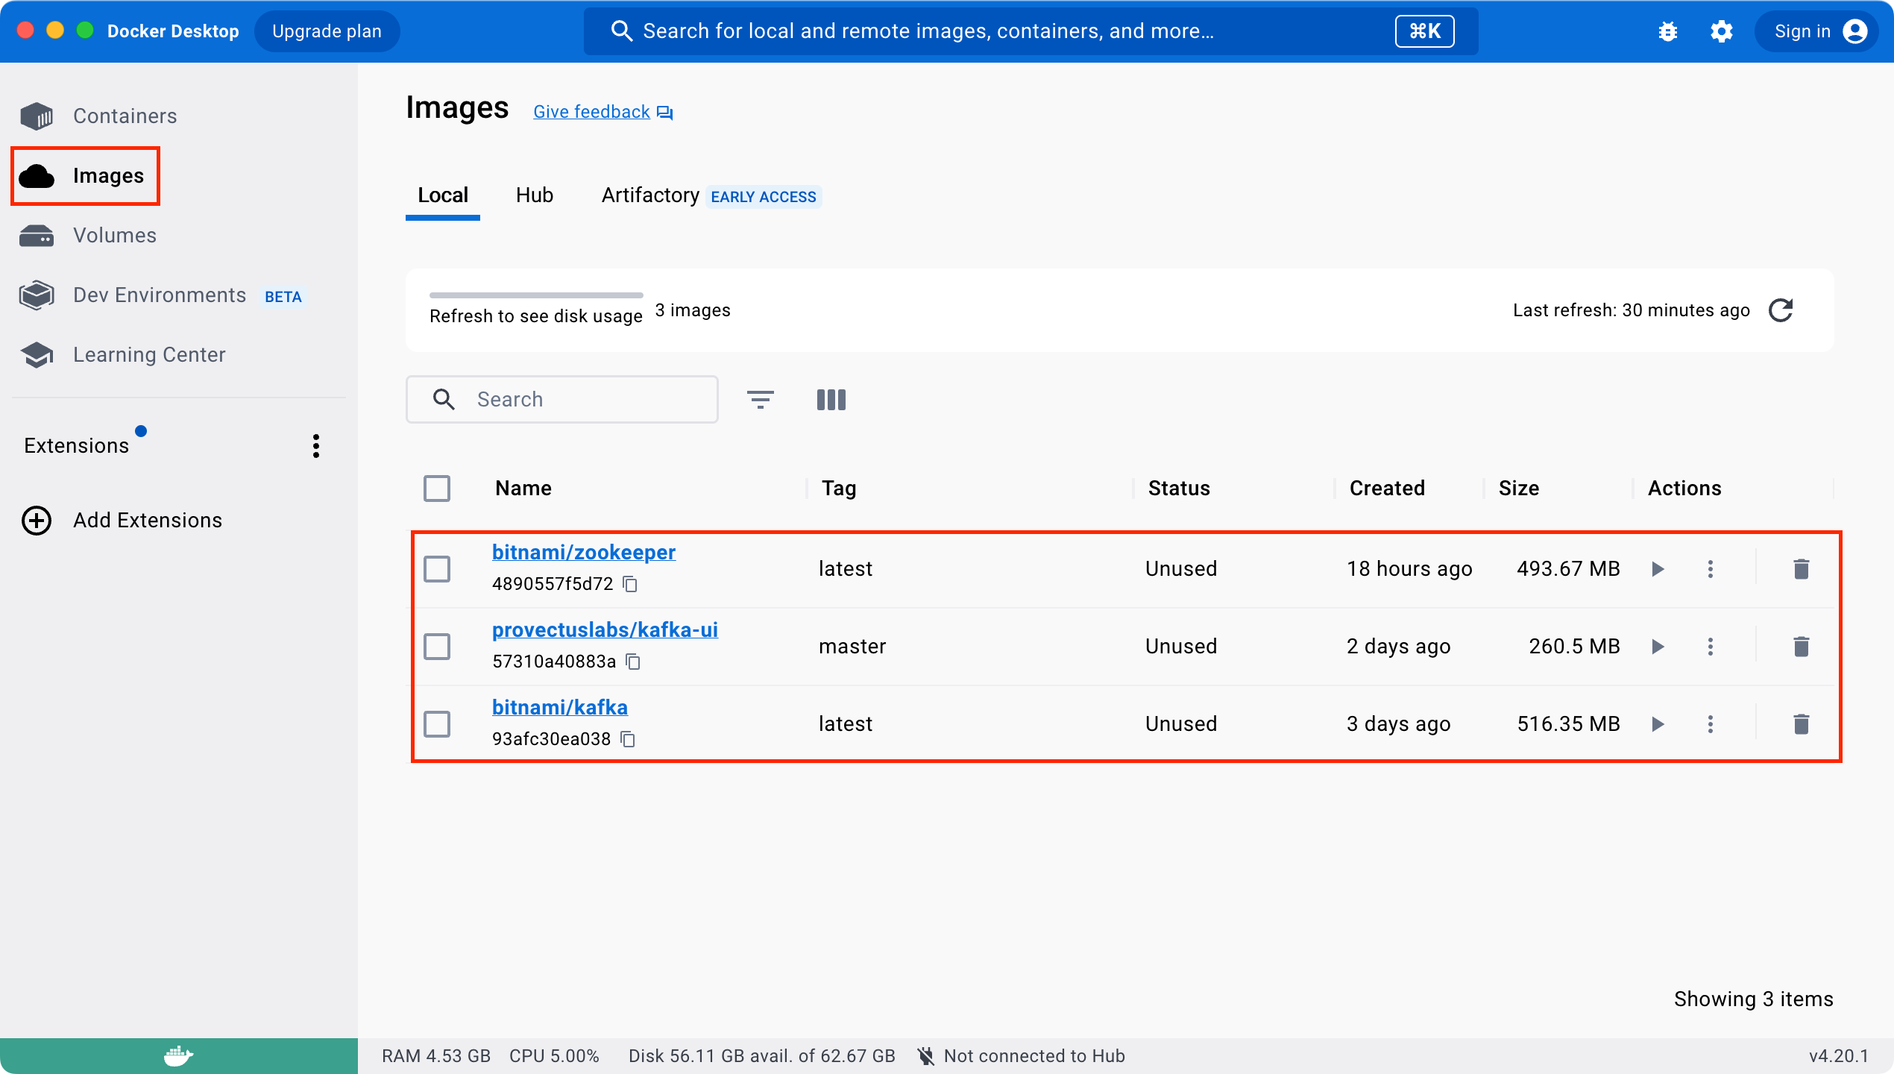1894x1074 pixels.
Task: Switch to the Hub tab
Action: click(x=534, y=195)
